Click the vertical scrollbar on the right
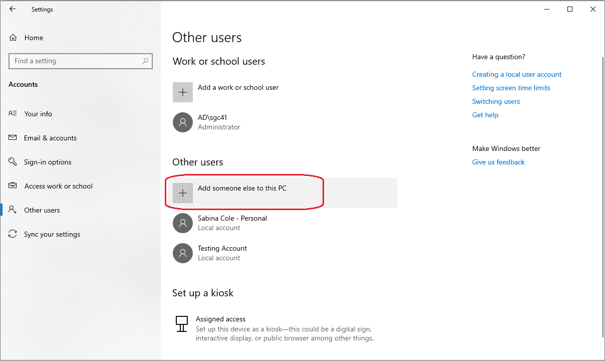This screenshot has width=605, height=361. (602, 196)
